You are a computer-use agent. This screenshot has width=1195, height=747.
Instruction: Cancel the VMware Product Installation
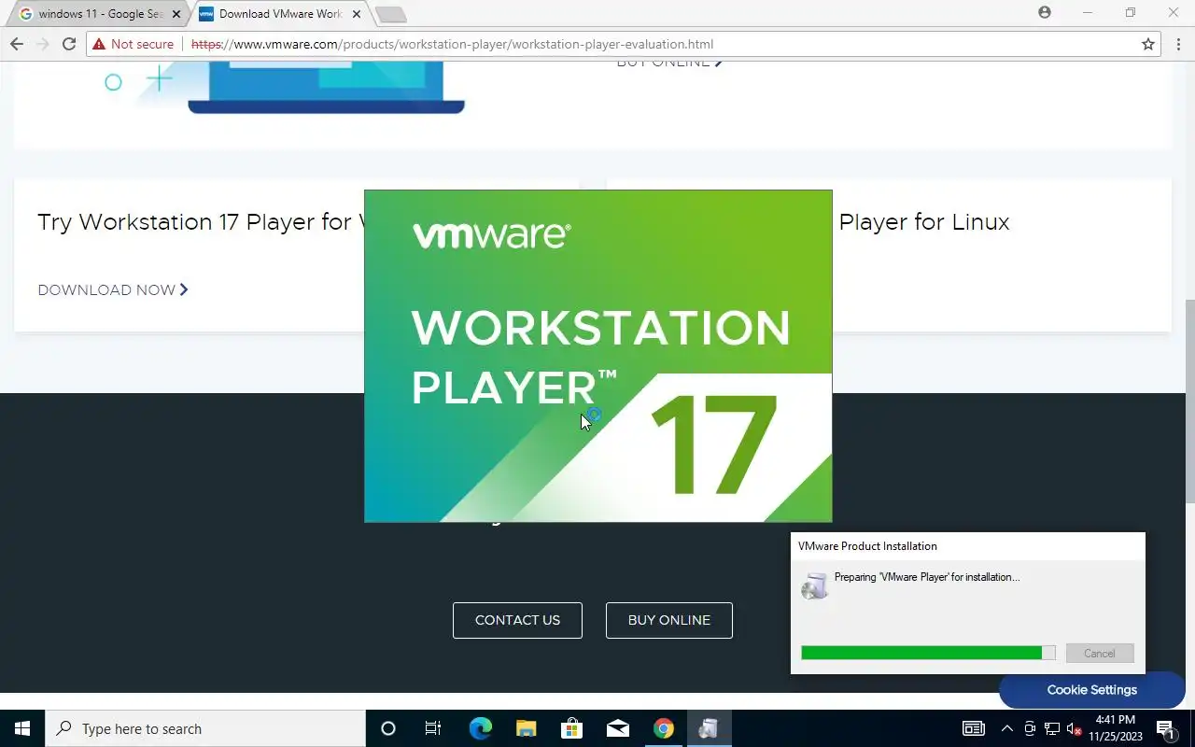point(1100,654)
